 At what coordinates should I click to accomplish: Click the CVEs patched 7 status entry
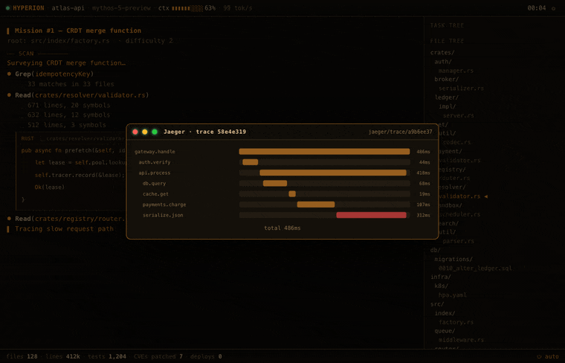[x=158, y=356]
